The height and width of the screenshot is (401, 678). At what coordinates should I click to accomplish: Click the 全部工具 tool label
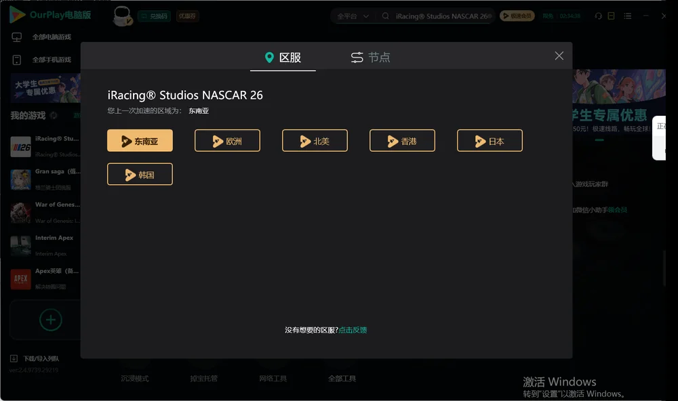(x=342, y=379)
